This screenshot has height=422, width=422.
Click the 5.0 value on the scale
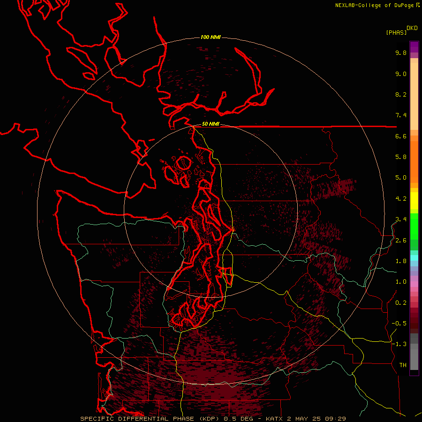[x=401, y=178]
